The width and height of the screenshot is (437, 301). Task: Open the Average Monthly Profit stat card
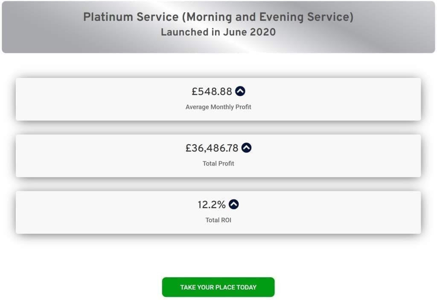coord(218,99)
